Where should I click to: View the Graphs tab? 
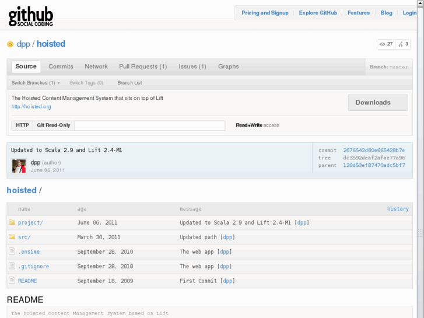pyautogui.click(x=229, y=67)
